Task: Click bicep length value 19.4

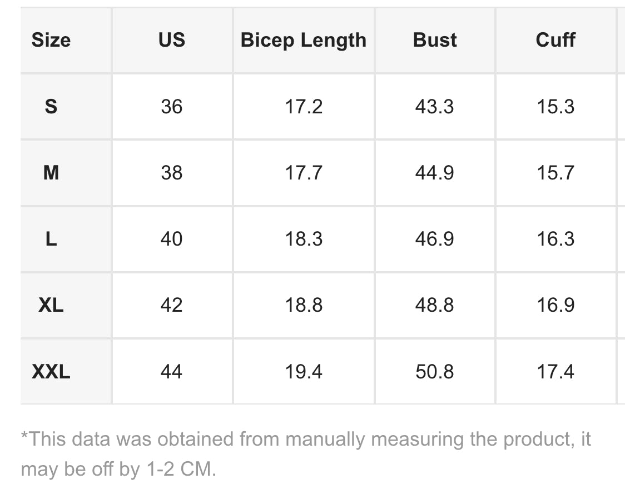Action: pyautogui.click(x=303, y=371)
